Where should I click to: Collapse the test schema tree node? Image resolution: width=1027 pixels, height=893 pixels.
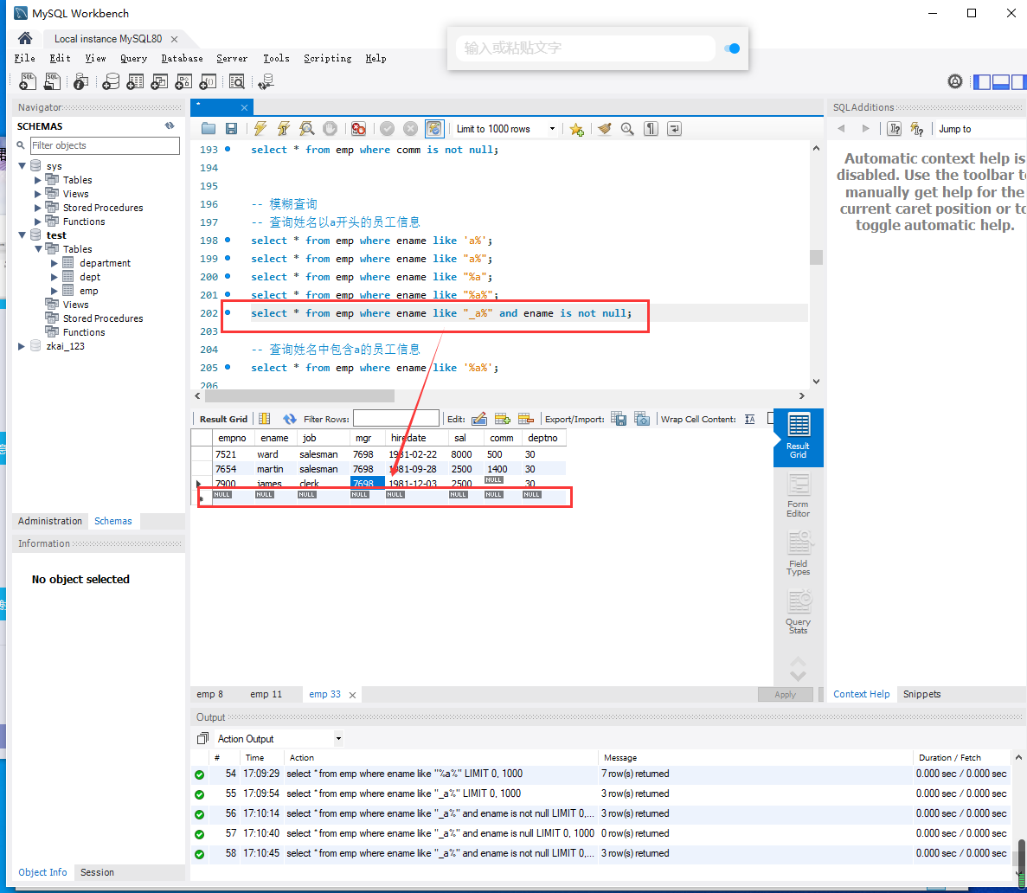[x=22, y=235]
